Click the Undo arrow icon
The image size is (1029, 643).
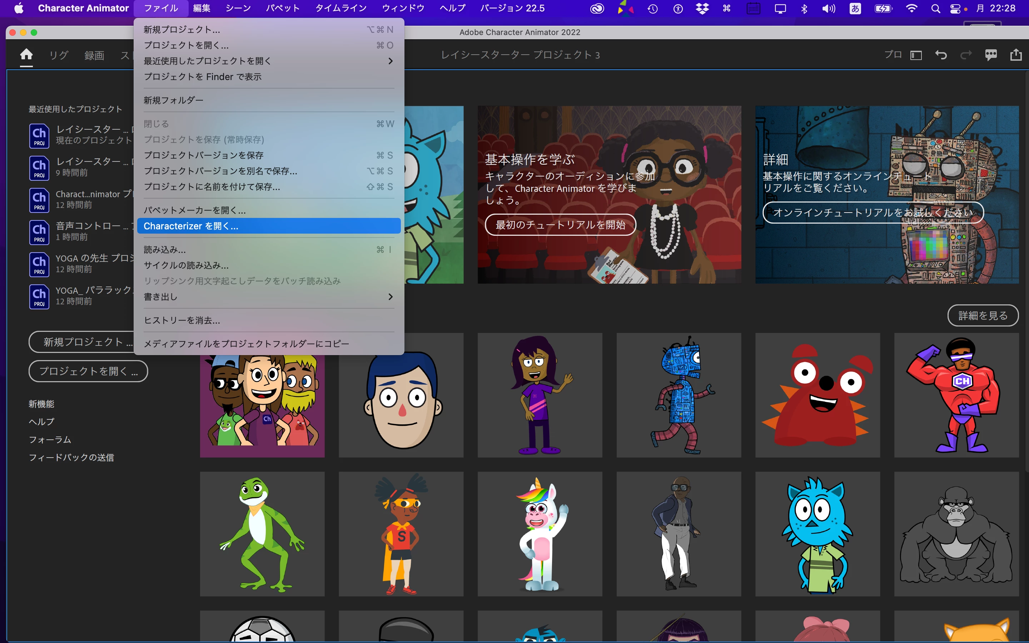(940, 55)
